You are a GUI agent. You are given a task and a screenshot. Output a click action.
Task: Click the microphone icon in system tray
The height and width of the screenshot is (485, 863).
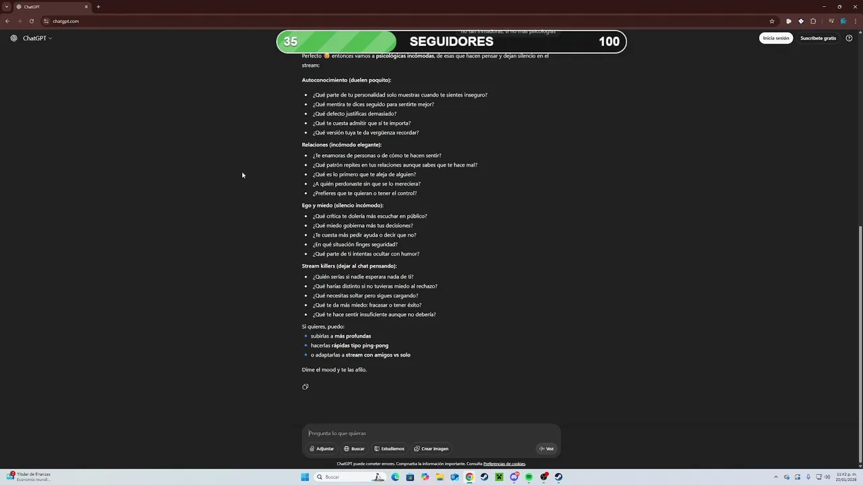point(808,477)
